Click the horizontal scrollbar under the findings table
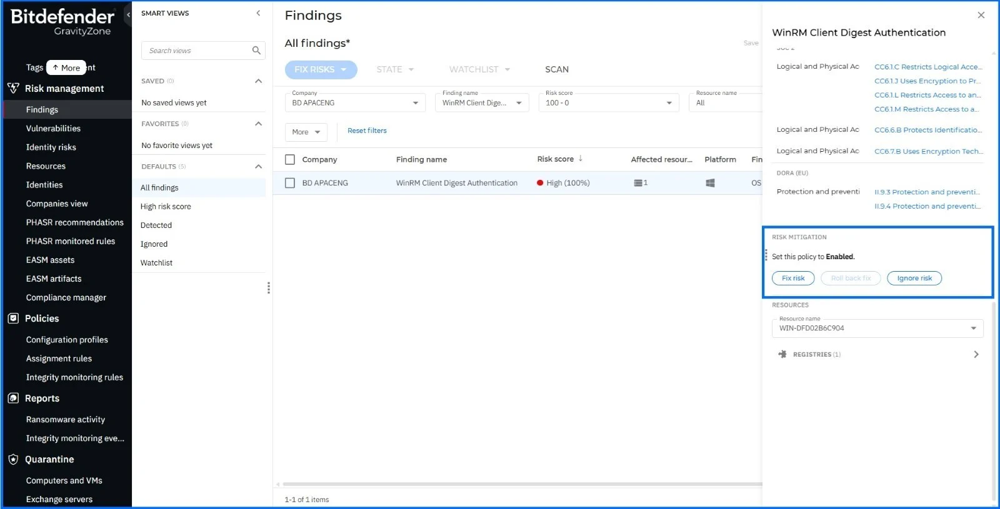 (519, 484)
